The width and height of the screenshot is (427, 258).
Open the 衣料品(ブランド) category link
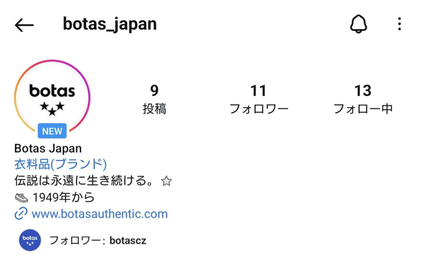click(x=60, y=164)
